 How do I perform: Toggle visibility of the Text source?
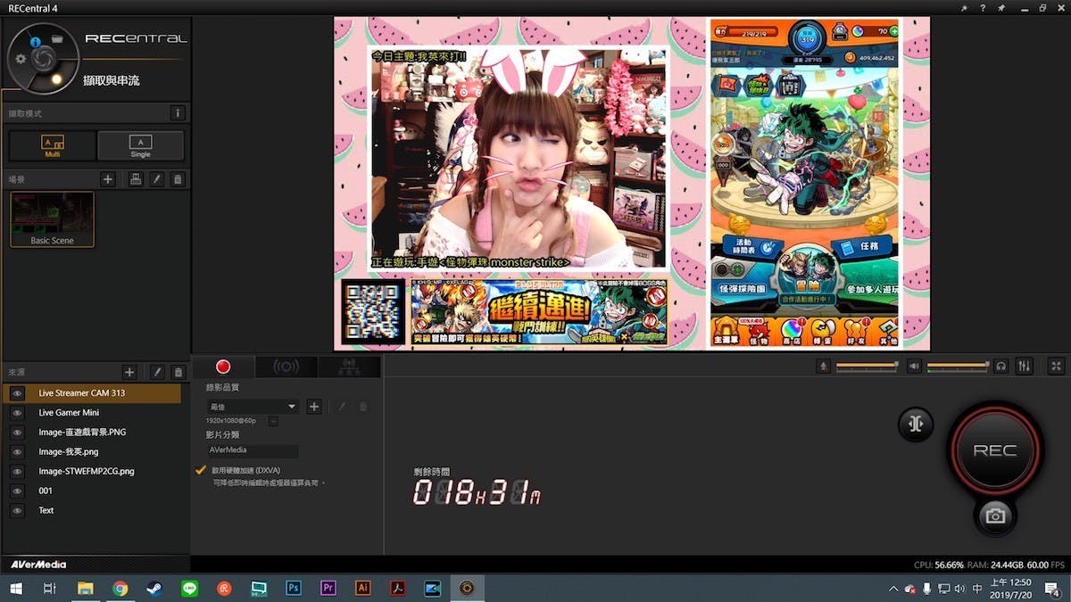click(16, 511)
